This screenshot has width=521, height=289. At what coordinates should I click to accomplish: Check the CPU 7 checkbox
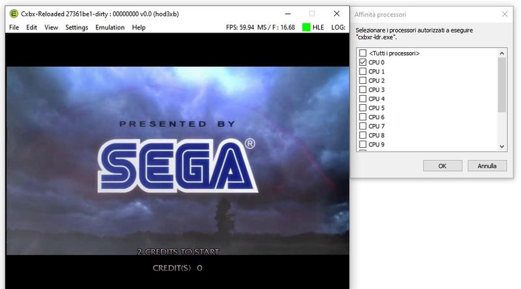(x=363, y=126)
